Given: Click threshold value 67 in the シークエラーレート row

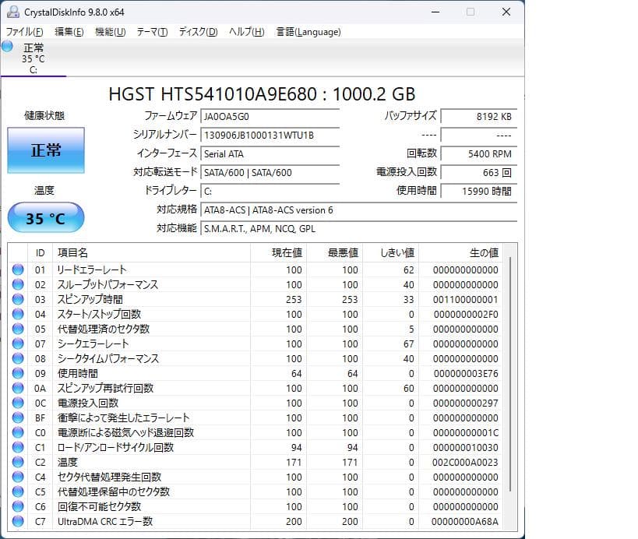Looking at the screenshot, I should 409,344.
